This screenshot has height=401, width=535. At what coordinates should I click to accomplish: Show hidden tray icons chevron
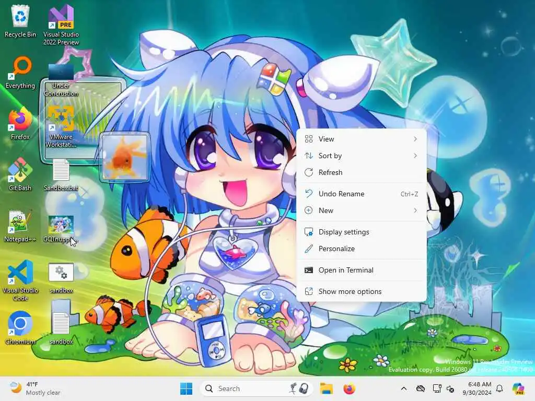click(x=404, y=388)
